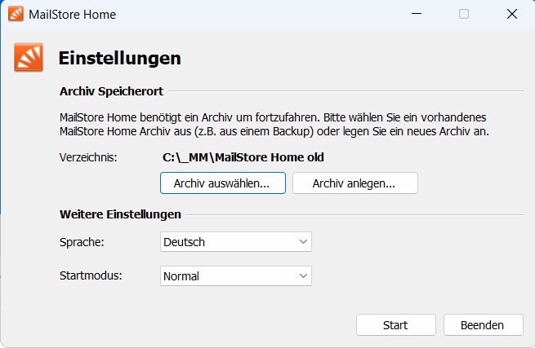This screenshot has height=348, width=535.
Task: Open the Sprache dropdown arrow
Action: tap(303, 242)
